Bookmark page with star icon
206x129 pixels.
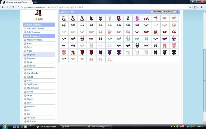(x=19, y=7)
